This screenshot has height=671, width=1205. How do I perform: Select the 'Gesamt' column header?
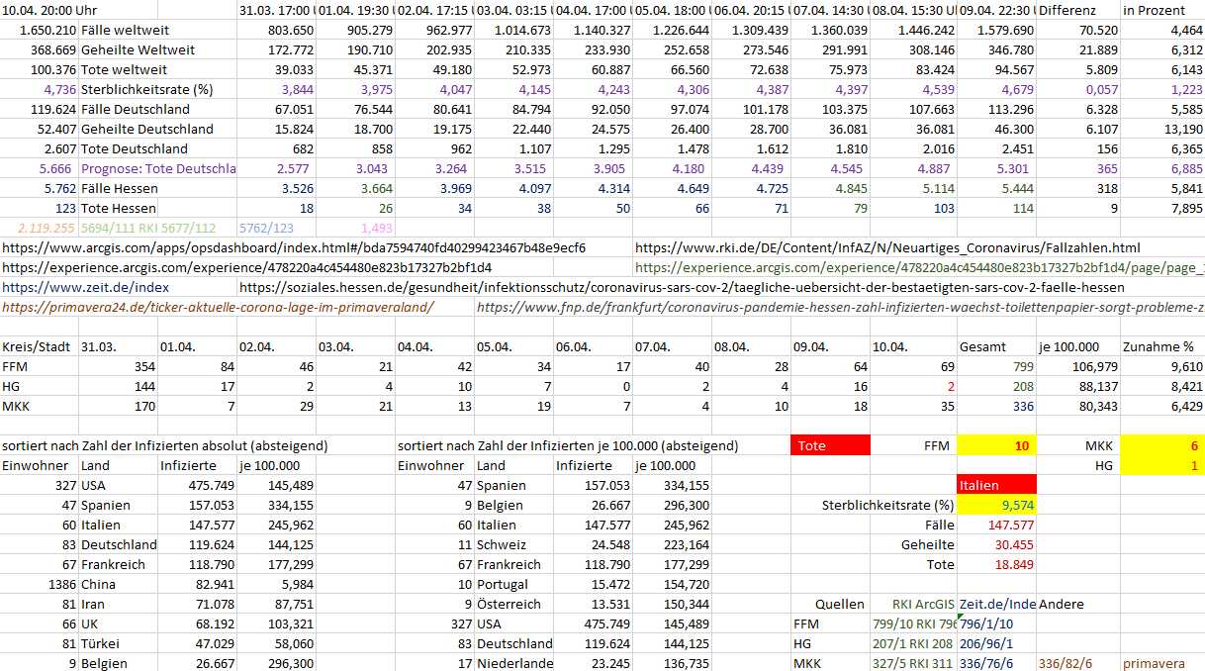[984, 348]
